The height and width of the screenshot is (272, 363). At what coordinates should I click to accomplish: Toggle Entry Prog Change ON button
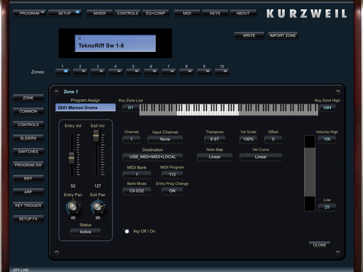click(x=172, y=191)
